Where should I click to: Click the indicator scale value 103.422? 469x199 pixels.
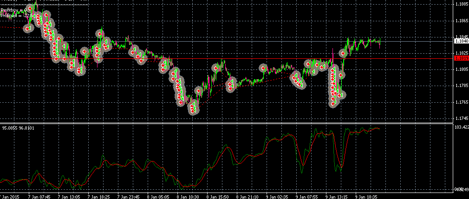[462, 127]
